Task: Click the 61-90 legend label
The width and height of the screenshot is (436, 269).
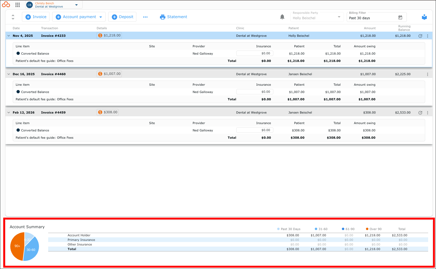Action: point(350,229)
